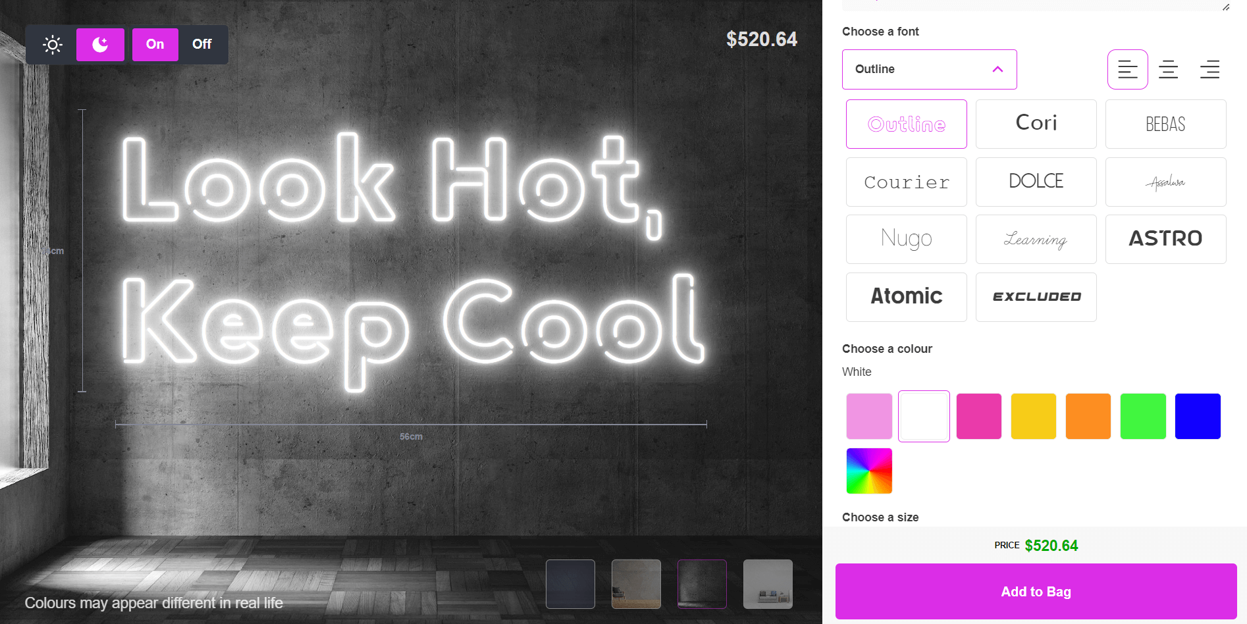
Task: Select the dark navy background thumbnail
Action: (570, 584)
